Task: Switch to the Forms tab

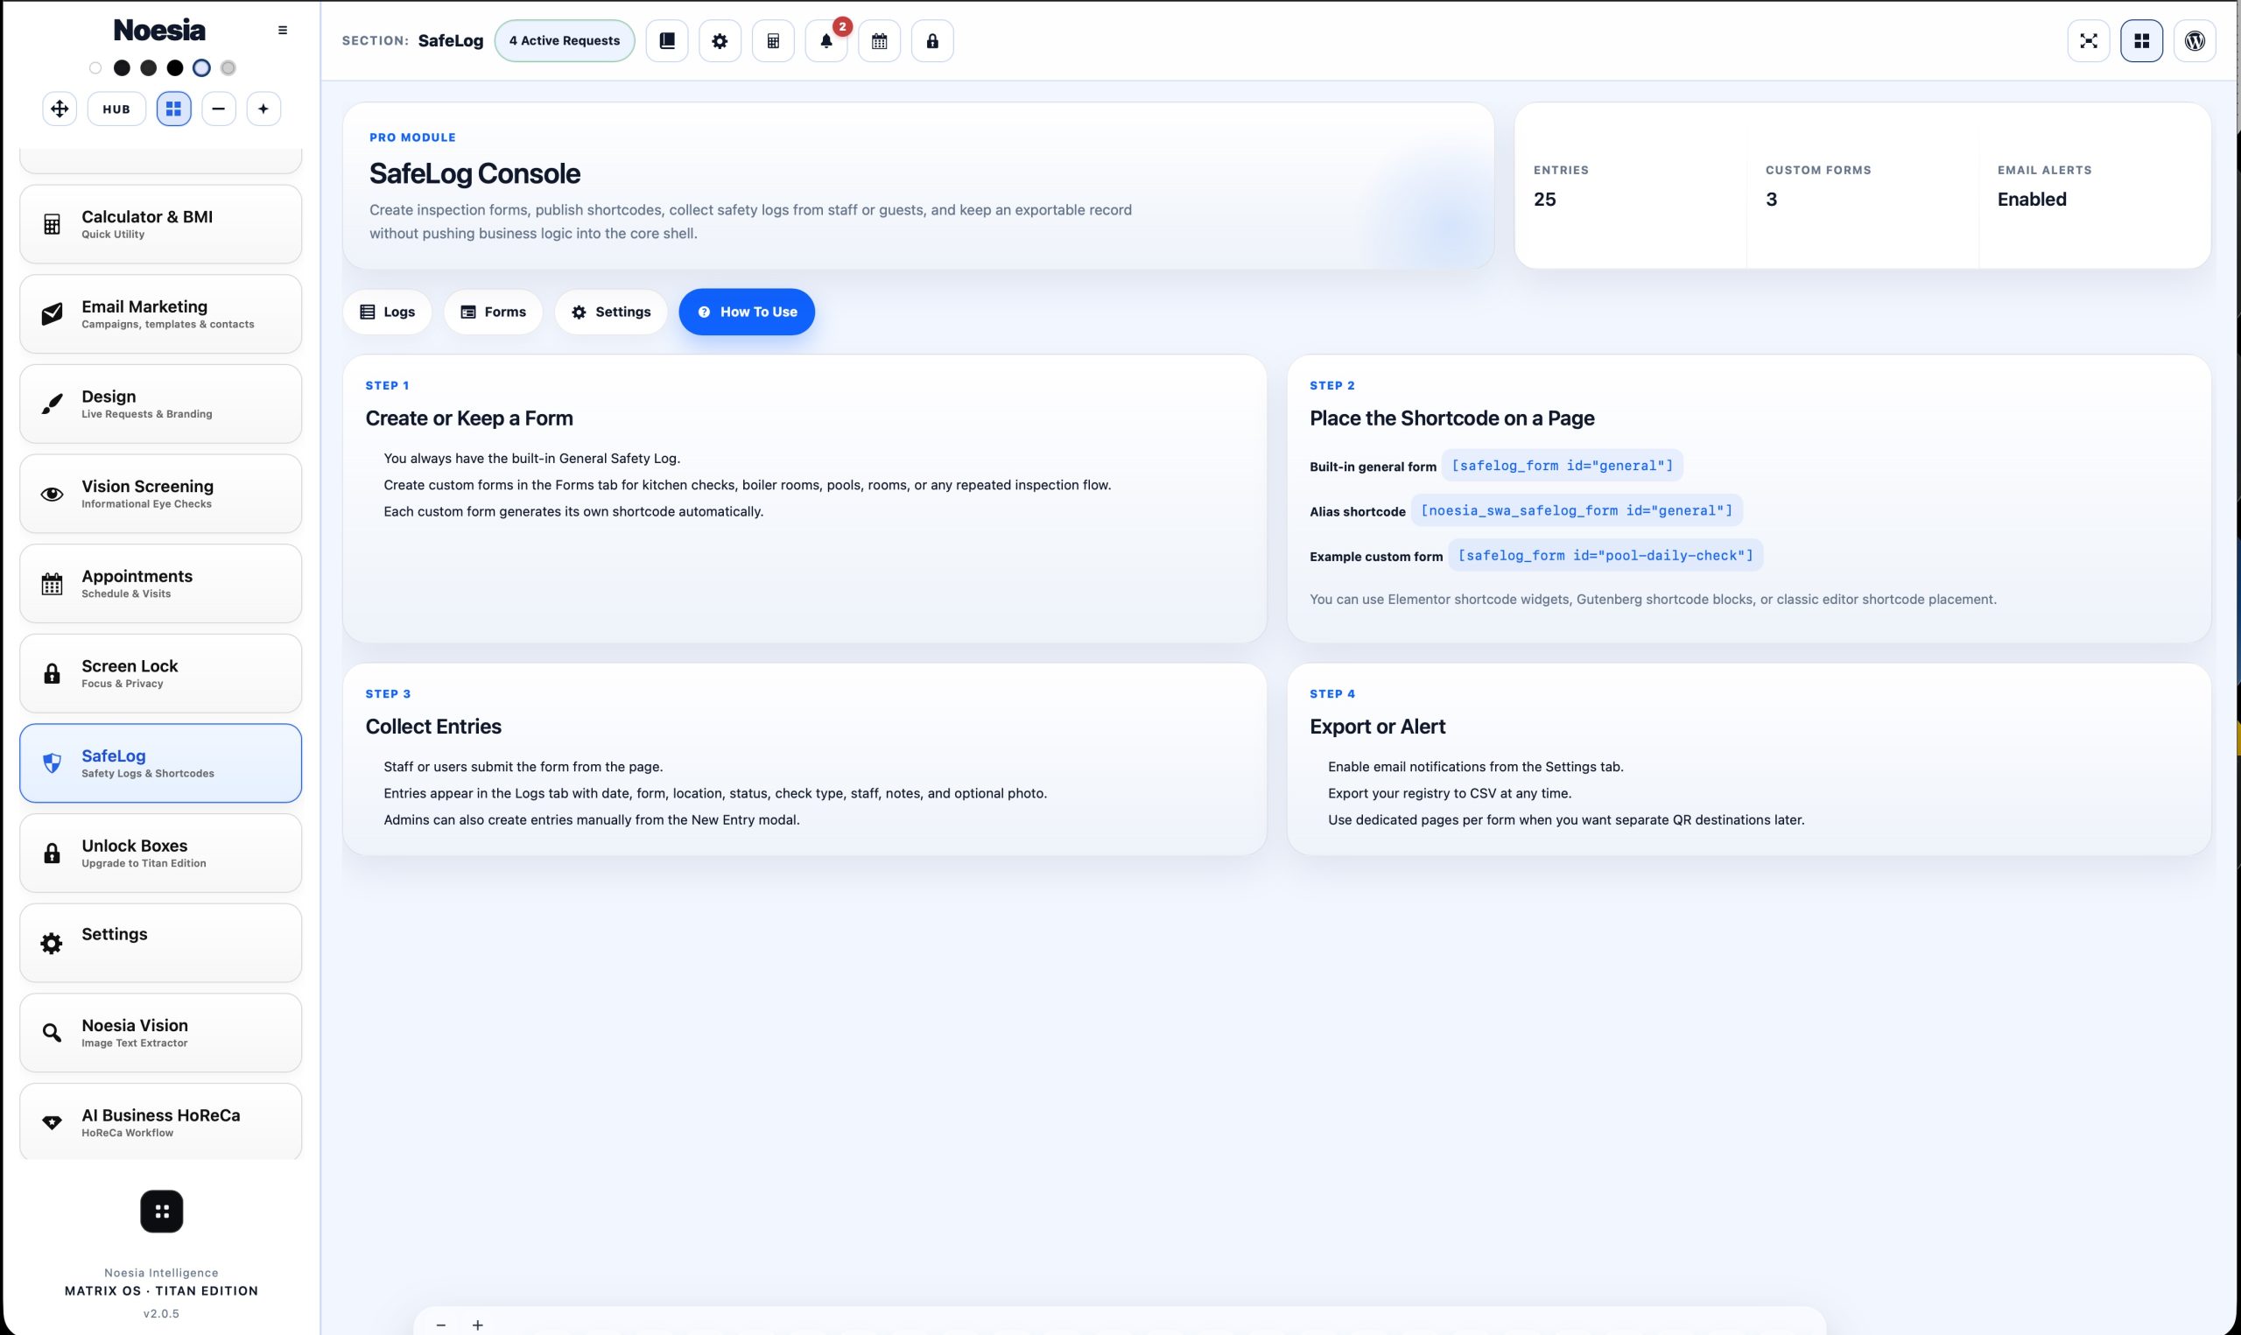Action: [x=493, y=313]
